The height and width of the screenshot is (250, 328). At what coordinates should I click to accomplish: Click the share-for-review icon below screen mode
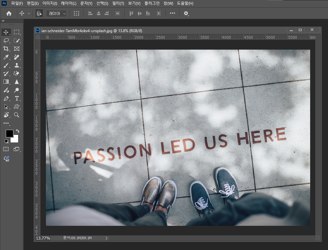(6, 159)
